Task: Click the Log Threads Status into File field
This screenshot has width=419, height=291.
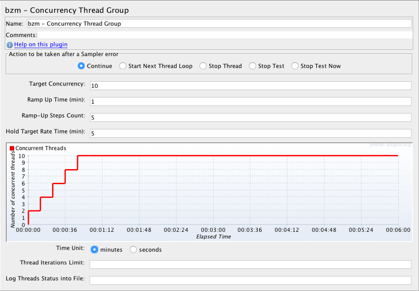Action: pyautogui.click(x=250, y=280)
